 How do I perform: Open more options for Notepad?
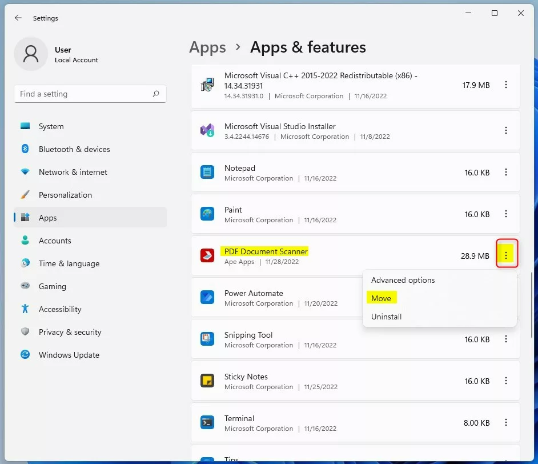point(506,172)
